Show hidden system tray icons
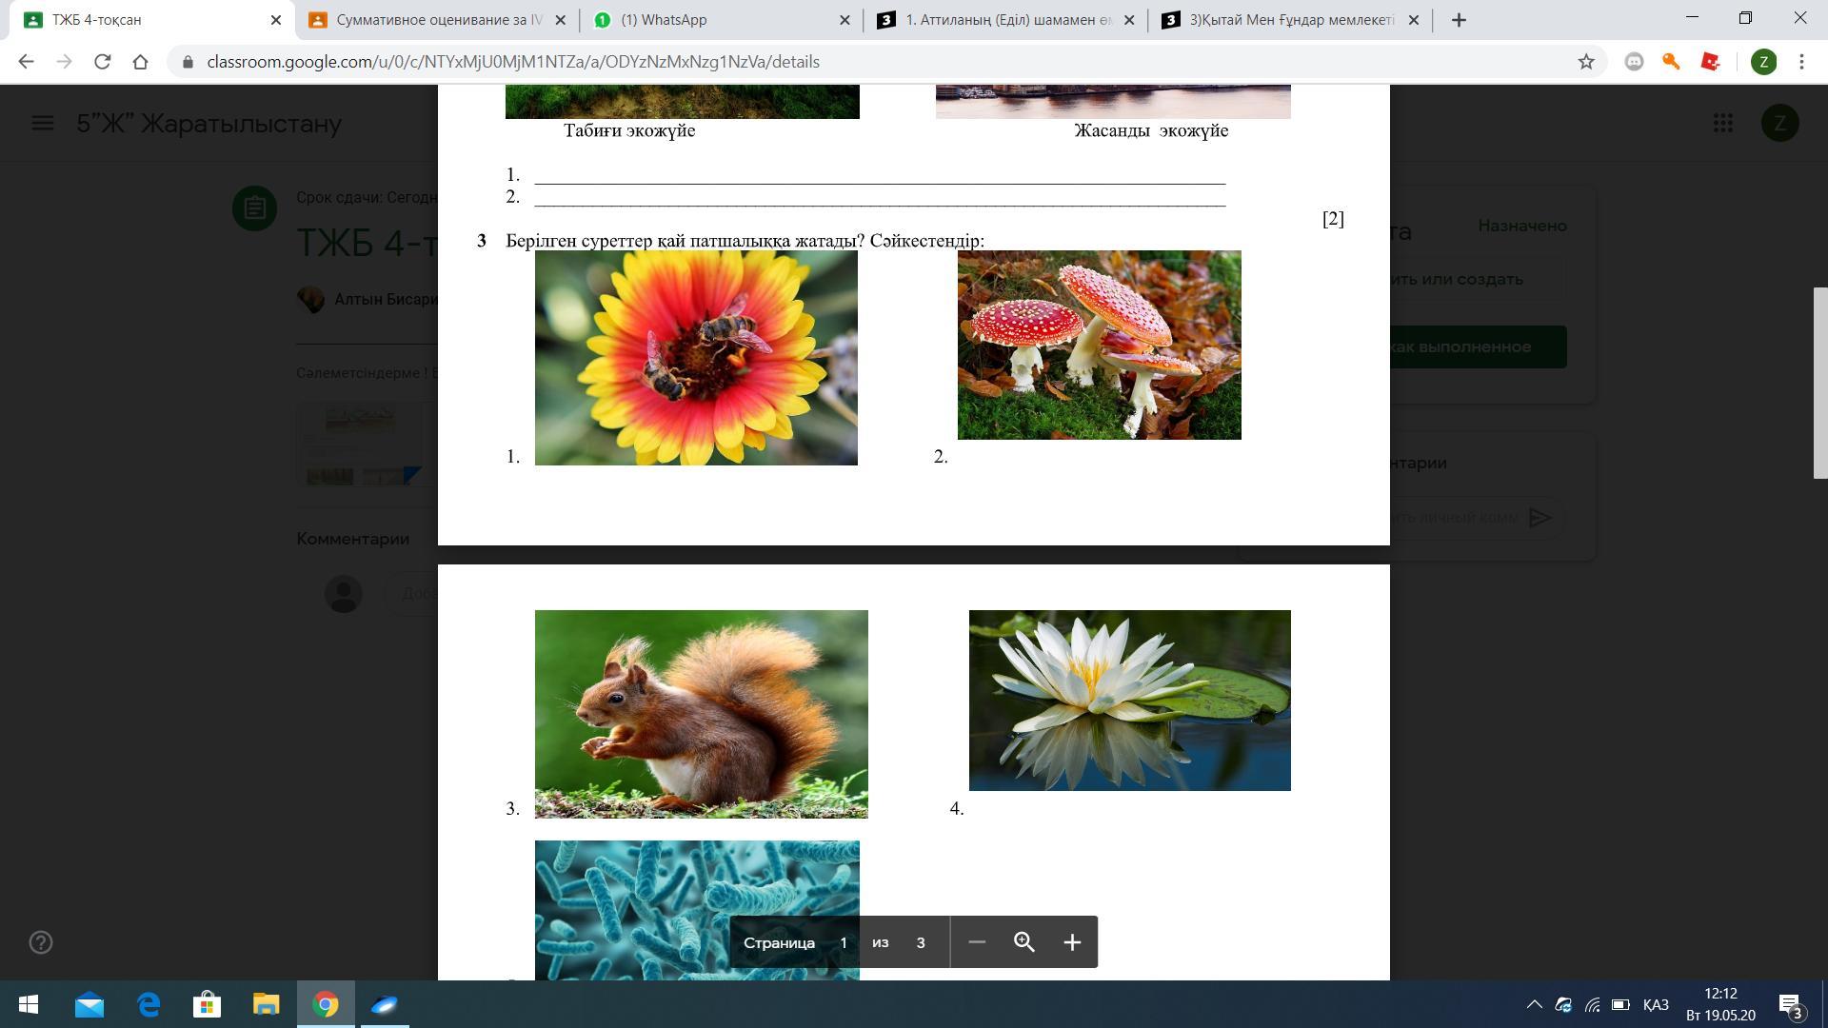1828x1028 pixels. (x=1534, y=1004)
